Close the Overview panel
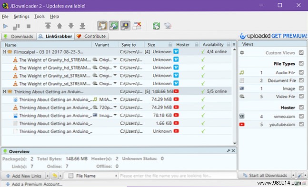Screen dimensions: 308x187 click(x=233, y=151)
